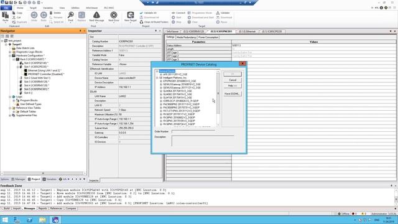Click the Paste icon in Clipboard group
The height and width of the screenshot is (224, 398).
point(6,16)
